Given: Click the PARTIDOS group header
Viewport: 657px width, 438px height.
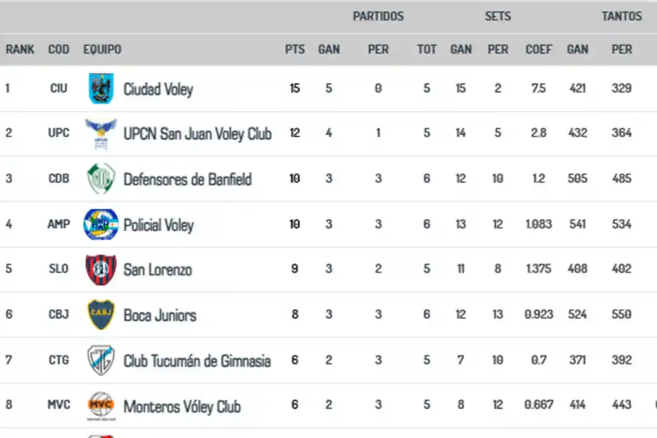Looking at the screenshot, I should 378,16.
